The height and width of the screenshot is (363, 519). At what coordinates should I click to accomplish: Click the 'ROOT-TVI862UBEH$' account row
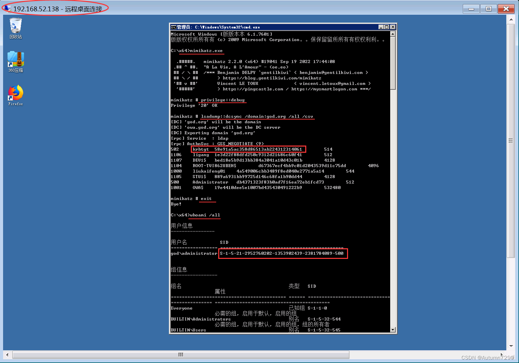275,166
